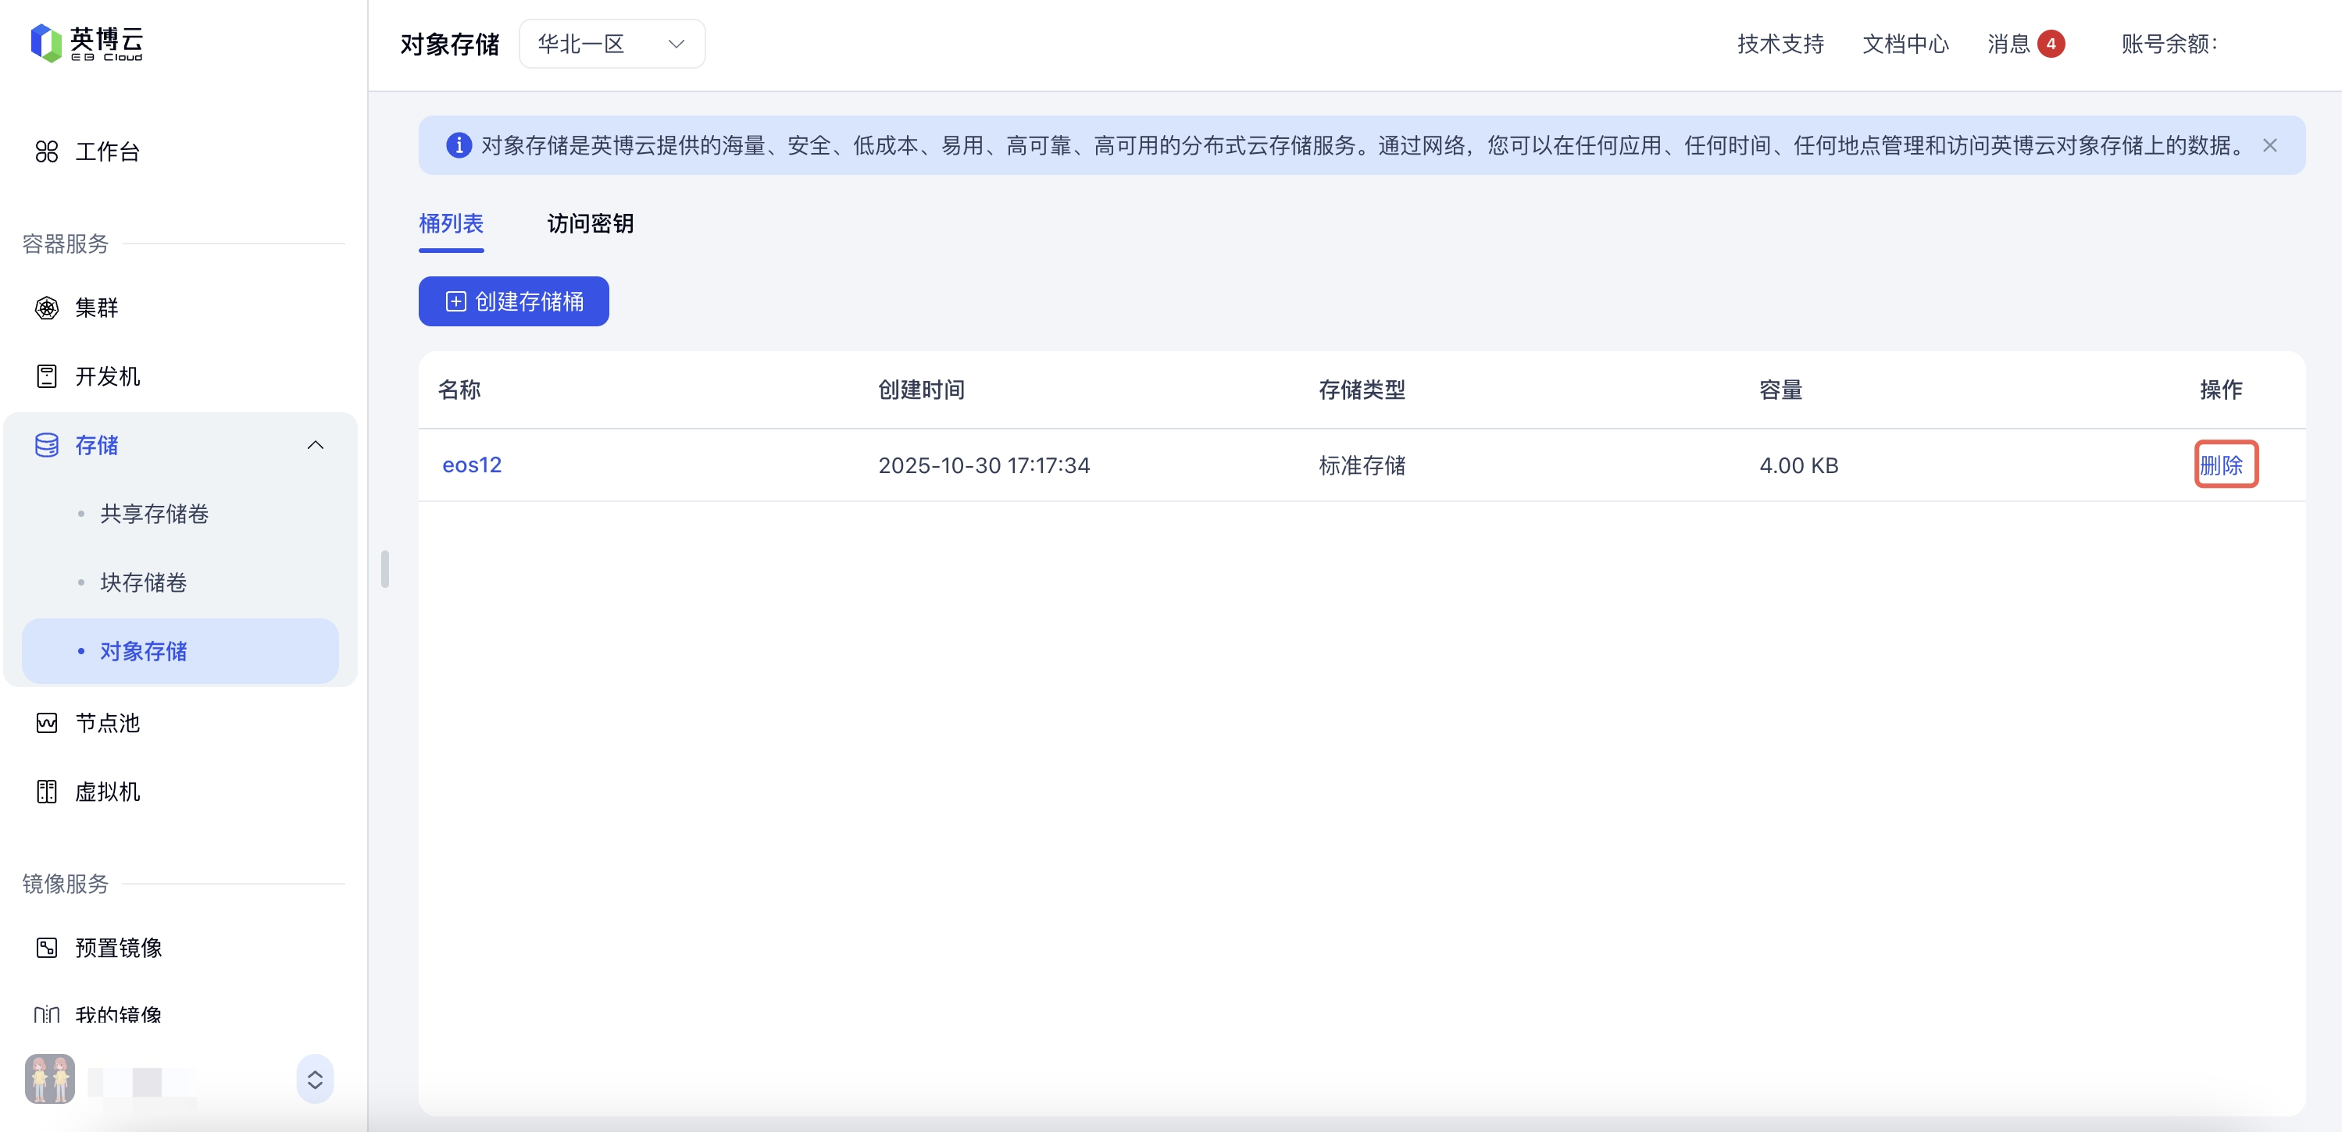Click the info icon in banner
2342x1132 pixels.
[459, 145]
